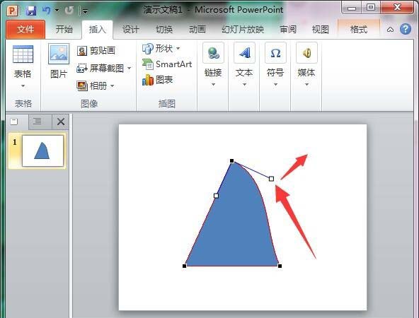This screenshot has width=419, height=318.
Task: Save the presentation with the floppy icon
Action: pyautogui.click(x=31, y=11)
